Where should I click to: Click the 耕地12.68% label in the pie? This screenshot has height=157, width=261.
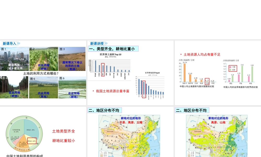pyautogui.click(x=32, y=141)
